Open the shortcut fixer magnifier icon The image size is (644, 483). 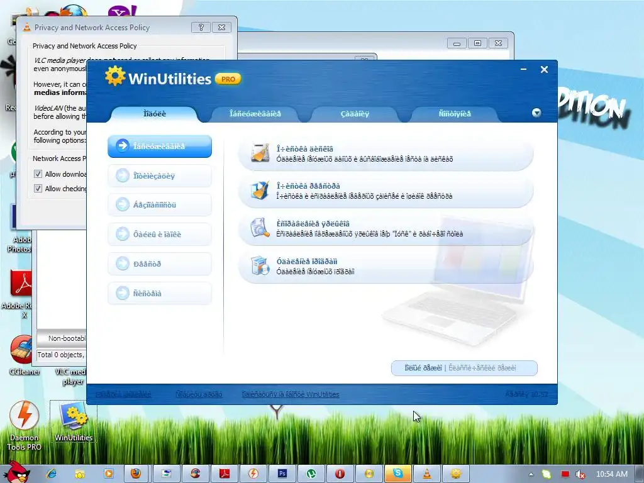[x=260, y=228]
